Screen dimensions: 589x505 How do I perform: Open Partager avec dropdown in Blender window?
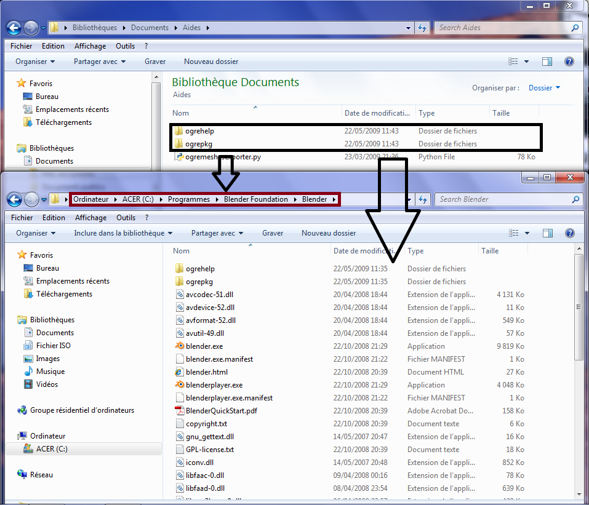(217, 233)
